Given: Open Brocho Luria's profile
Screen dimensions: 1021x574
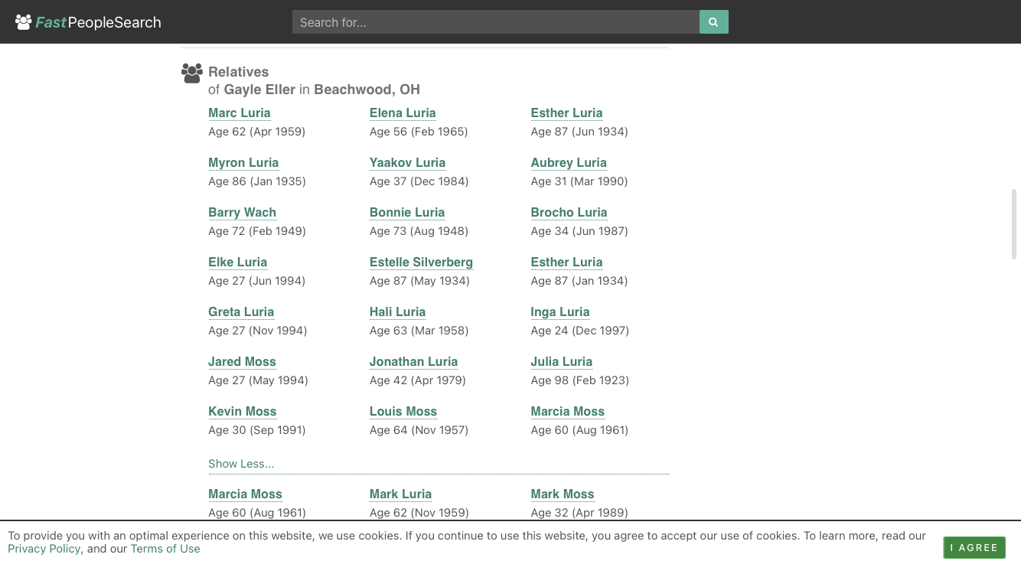Looking at the screenshot, I should point(569,212).
